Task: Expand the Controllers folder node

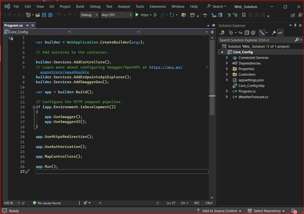Action: (x=227, y=74)
